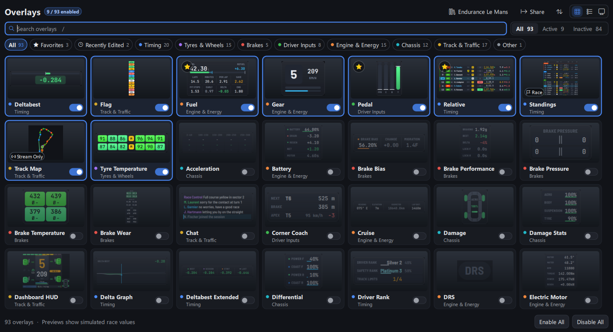This screenshot has width=613, height=332.
Task: Select the Engine & Energy filter
Action: [359, 45]
